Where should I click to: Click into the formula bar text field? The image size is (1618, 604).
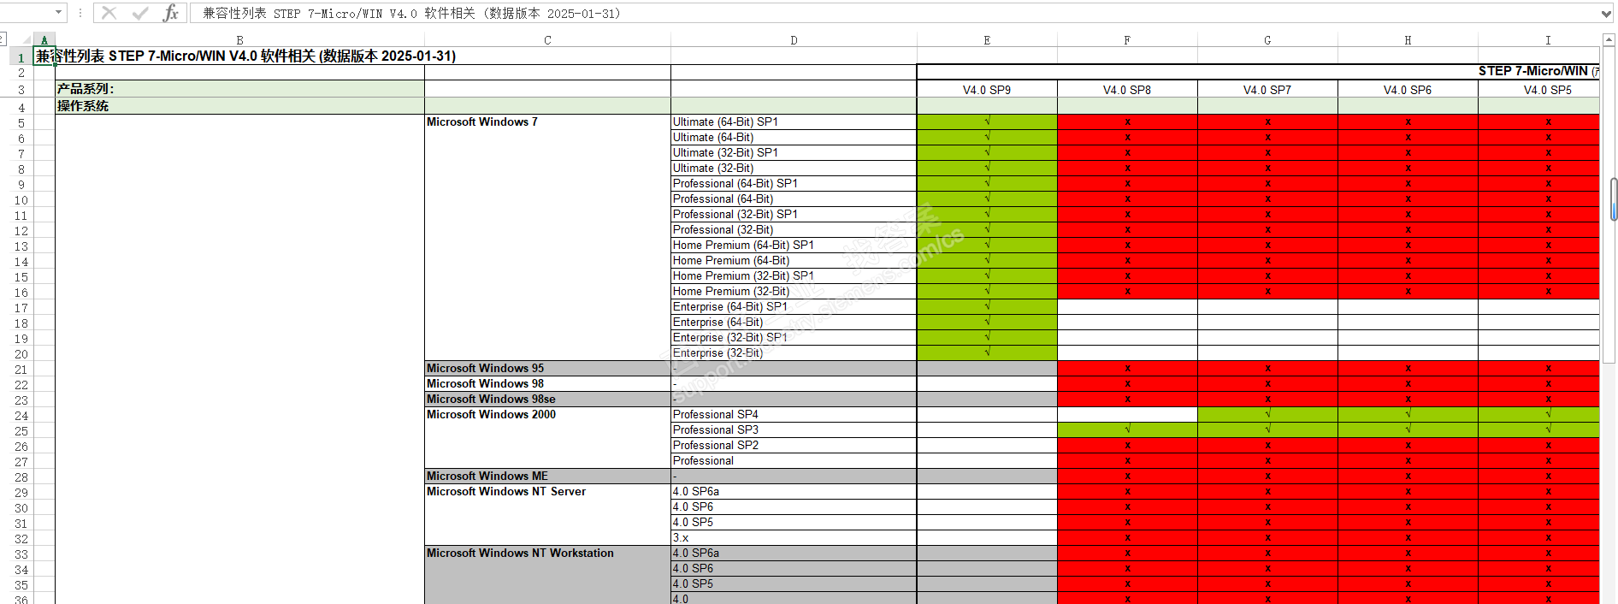(x=893, y=14)
